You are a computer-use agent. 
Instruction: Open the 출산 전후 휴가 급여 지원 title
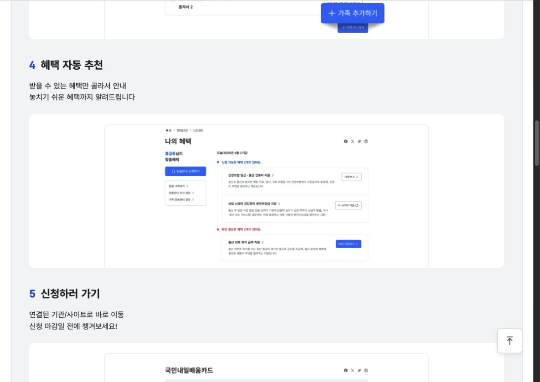point(246,242)
